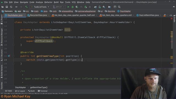The height and width of the screenshot is (99, 176).
Task: Open the TODO tool window
Action: point(9,91)
